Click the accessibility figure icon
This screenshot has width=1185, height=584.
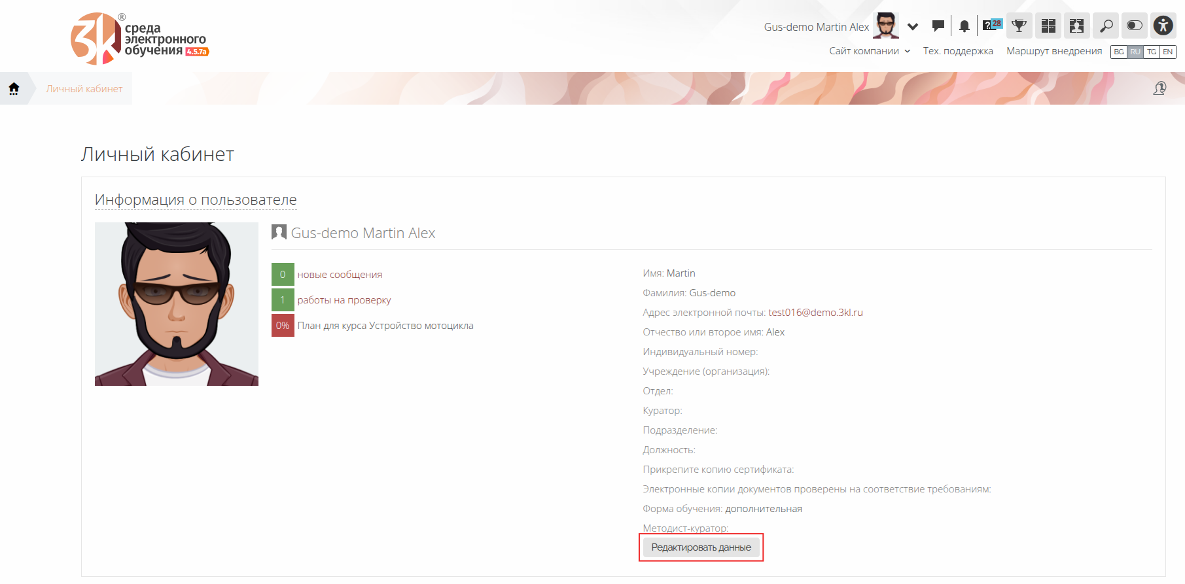click(x=1163, y=26)
